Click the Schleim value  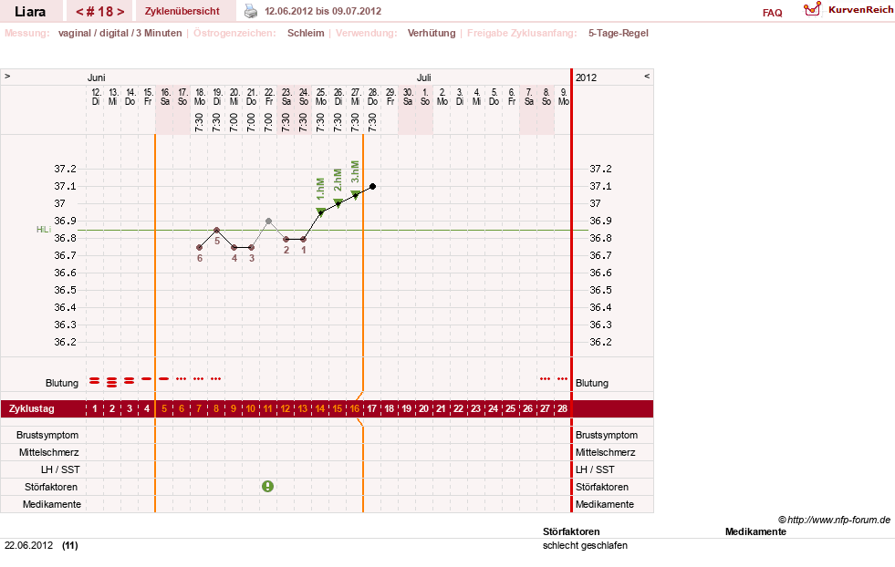tap(306, 33)
